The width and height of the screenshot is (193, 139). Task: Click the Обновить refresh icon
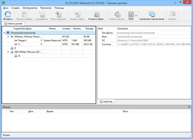(8, 14)
